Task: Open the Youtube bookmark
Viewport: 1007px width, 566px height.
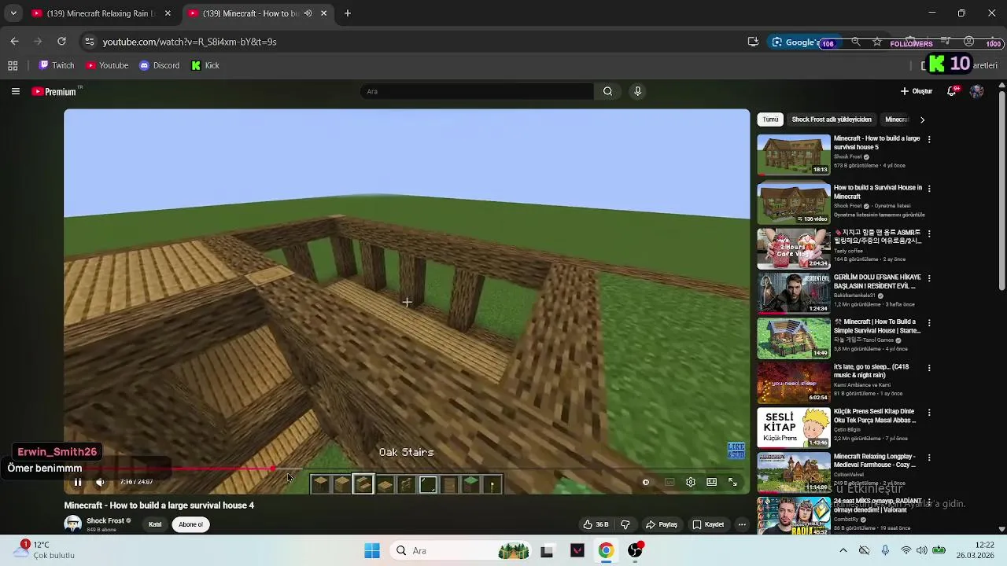Action: tap(107, 66)
